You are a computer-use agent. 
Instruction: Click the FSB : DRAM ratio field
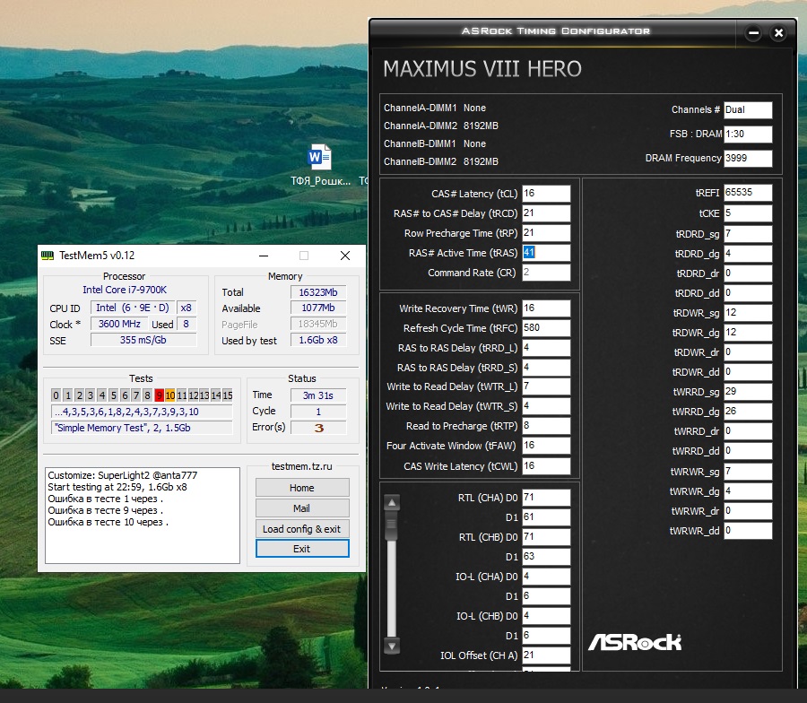pos(748,134)
